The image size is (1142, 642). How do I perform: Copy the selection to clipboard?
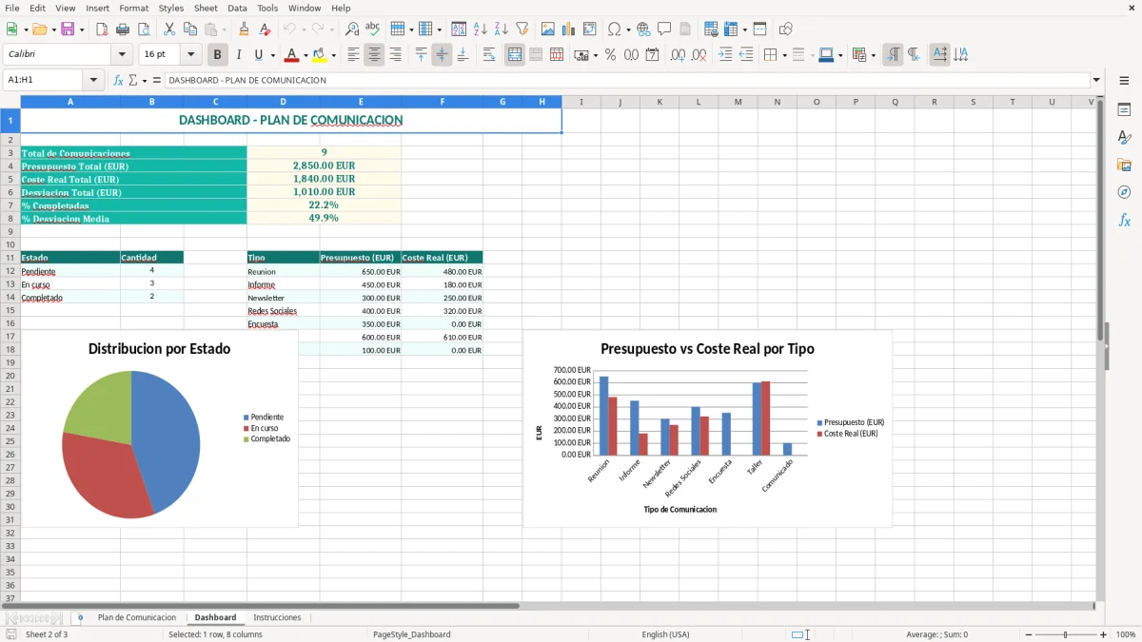(x=190, y=29)
